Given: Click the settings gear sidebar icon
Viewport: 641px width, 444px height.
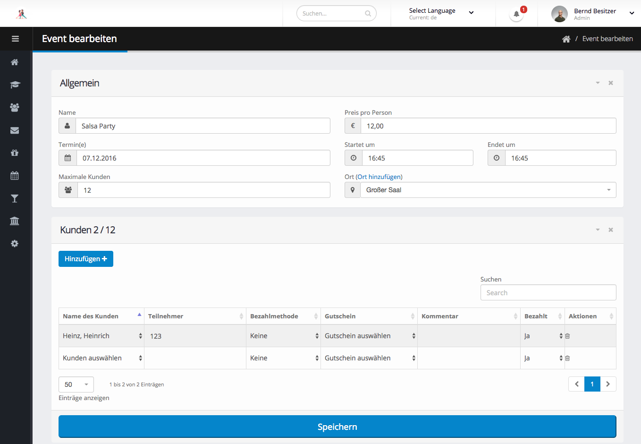Looking at the screenshot, I should pos(15,244).
